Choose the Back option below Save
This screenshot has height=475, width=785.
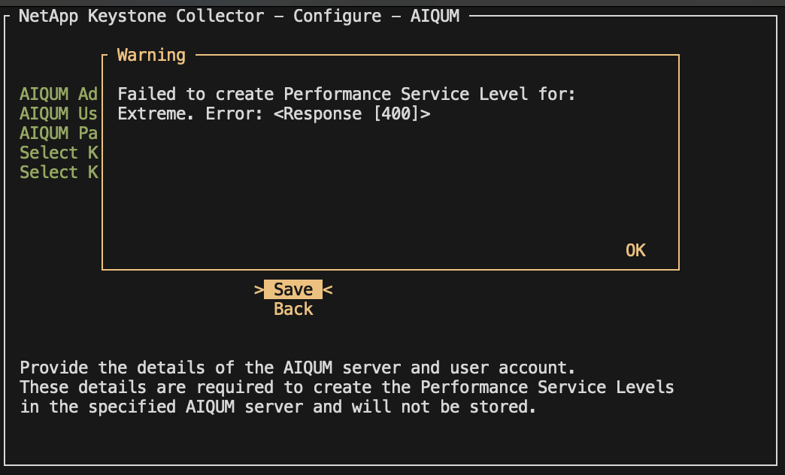(x=293, y=309)
